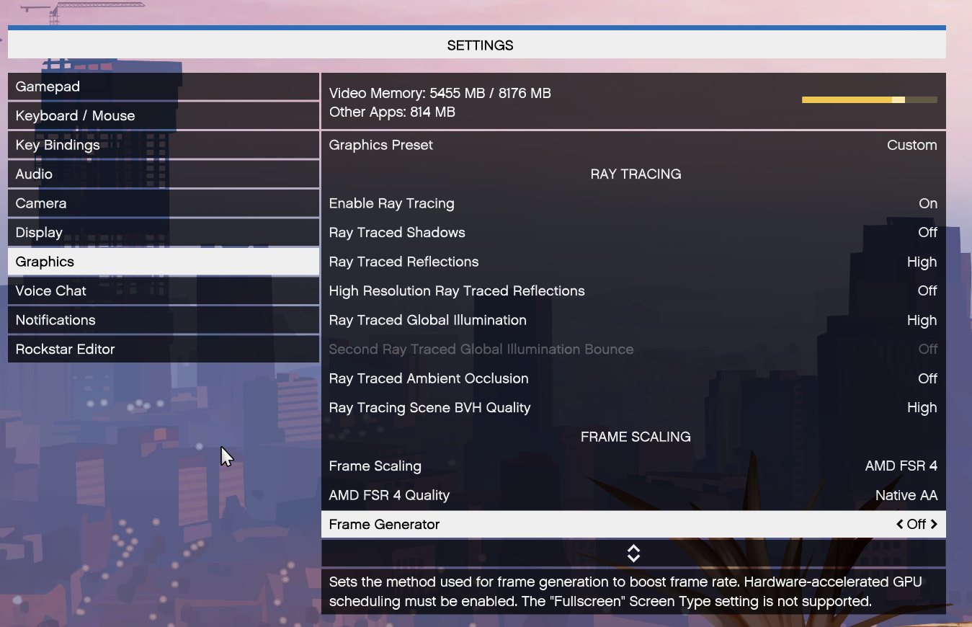Click the right arrow on Frame Generator
The image size is (972, 627).
click(934, 525)
